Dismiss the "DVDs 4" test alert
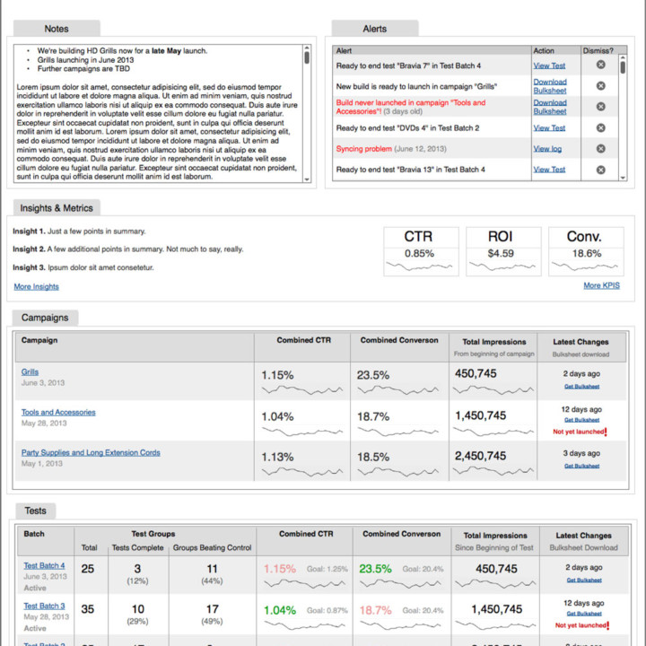 coord(600,127)
